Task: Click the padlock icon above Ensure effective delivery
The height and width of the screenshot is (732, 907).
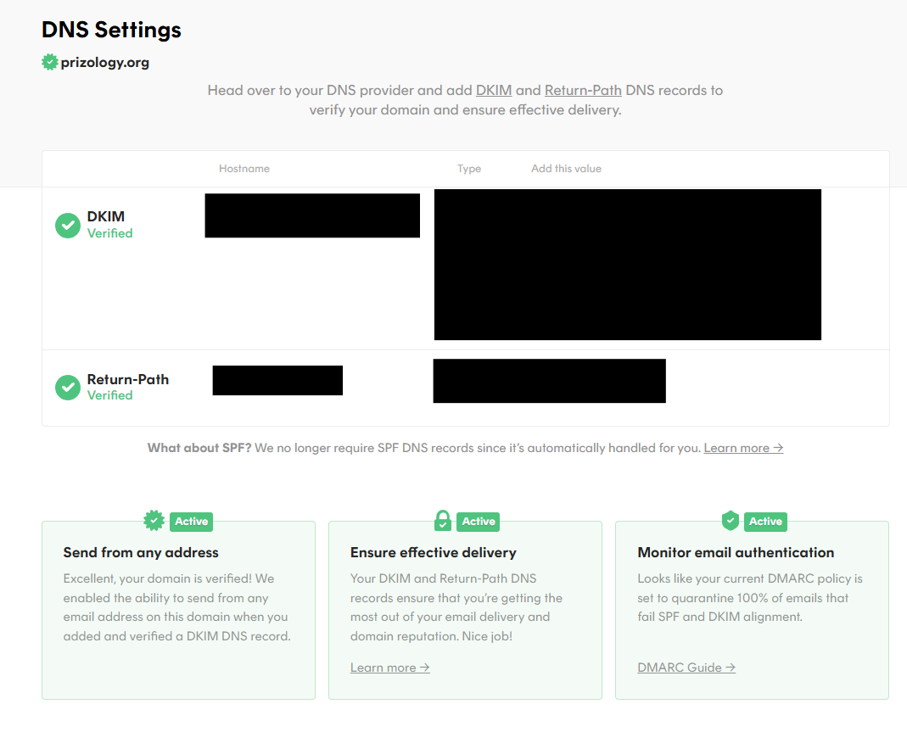Action: coord(443,521)
